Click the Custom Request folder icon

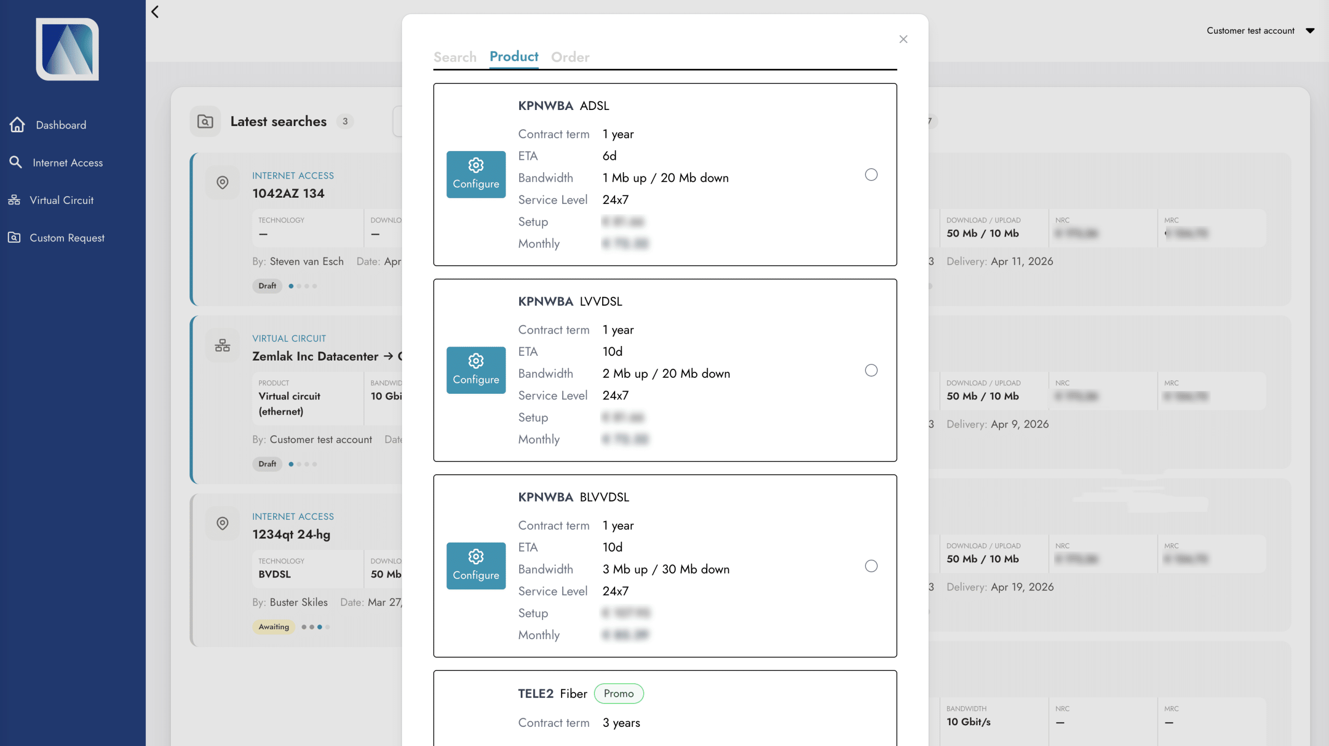click(15, 238)
